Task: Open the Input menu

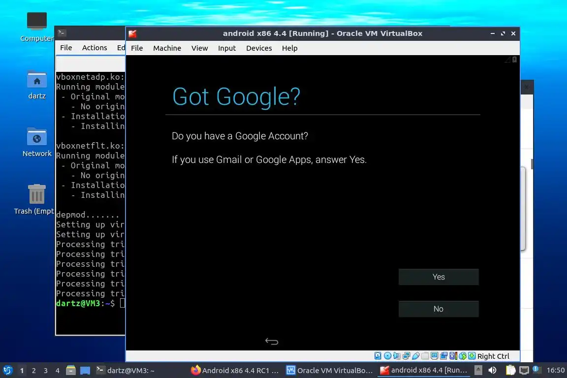Action: [x=227, y=48]
